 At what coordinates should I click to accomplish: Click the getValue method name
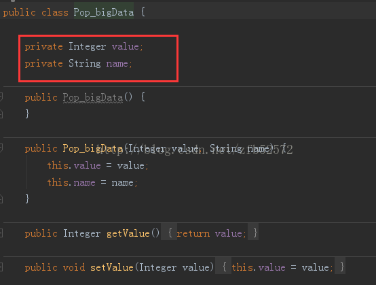(x=128, y=233)
